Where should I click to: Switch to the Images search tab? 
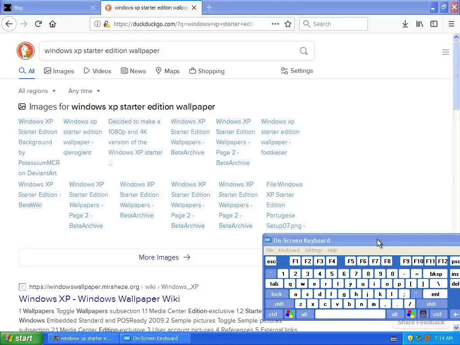tap(59, 71)
